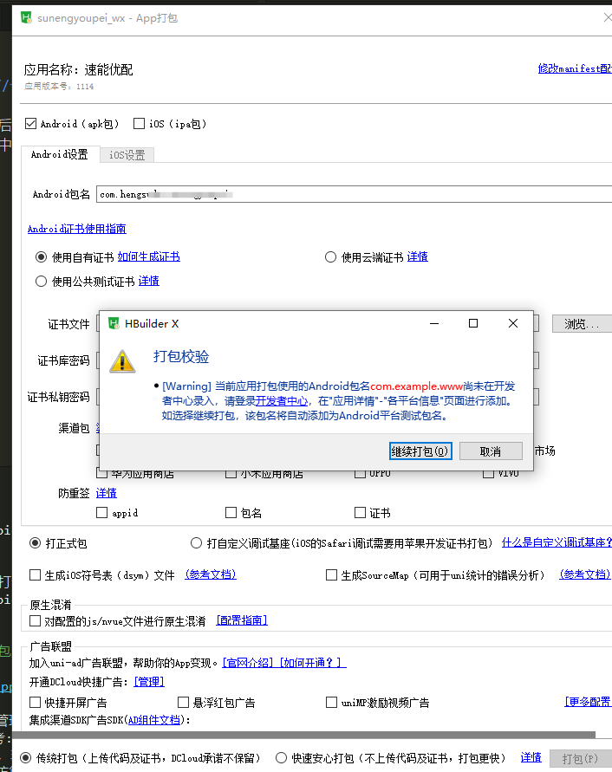Select 快速安心打包 radio option
The width and height of the screenshot is (612, 772).
click(x=281, y=758)
